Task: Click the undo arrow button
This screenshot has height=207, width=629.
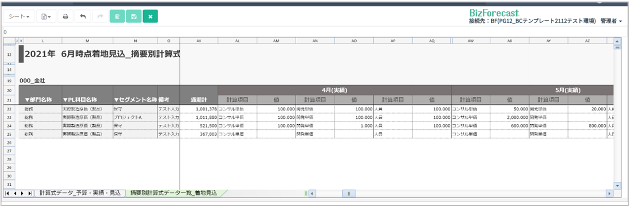Action: (83, 16)
